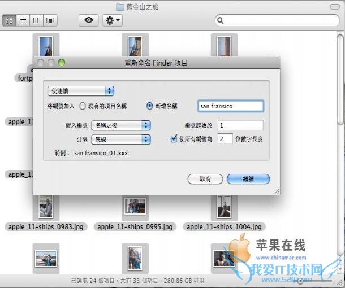Click the partially hidden fortp file label
Viewport: 345px width, 288px height.
pyautogui.click(x=24, y=78)
